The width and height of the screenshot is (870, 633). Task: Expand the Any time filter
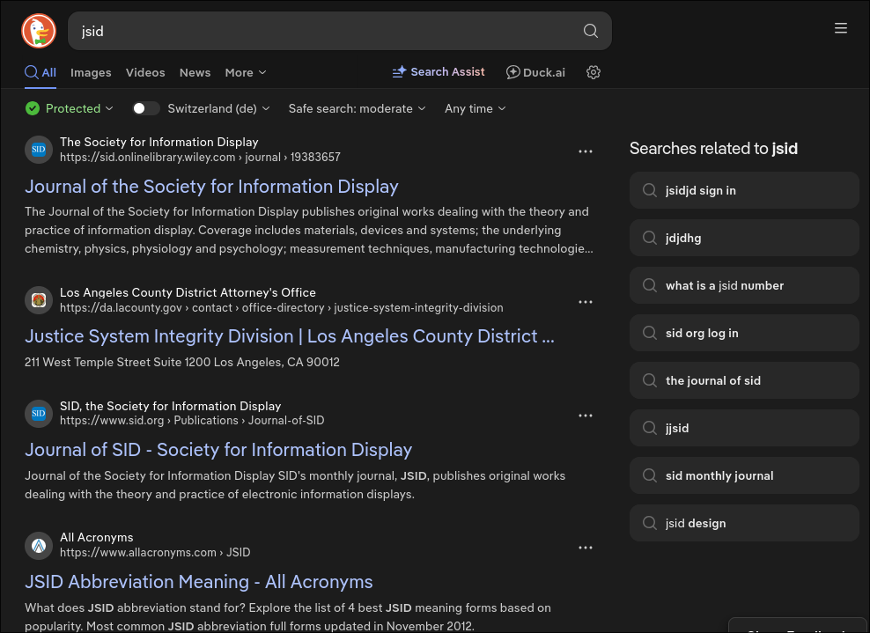click(475, 108)
